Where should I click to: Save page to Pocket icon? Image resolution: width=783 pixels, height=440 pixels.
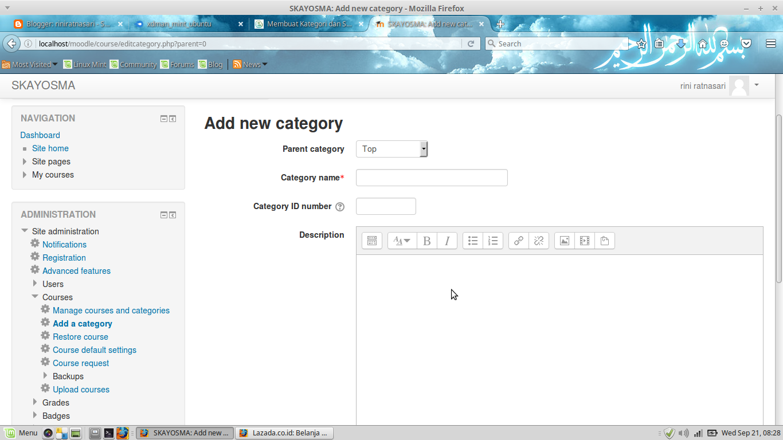(x=746, y=44)
